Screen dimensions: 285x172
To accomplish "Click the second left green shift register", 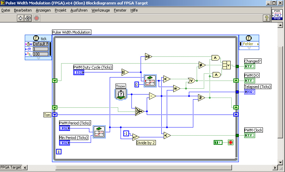I will point(55,107).
